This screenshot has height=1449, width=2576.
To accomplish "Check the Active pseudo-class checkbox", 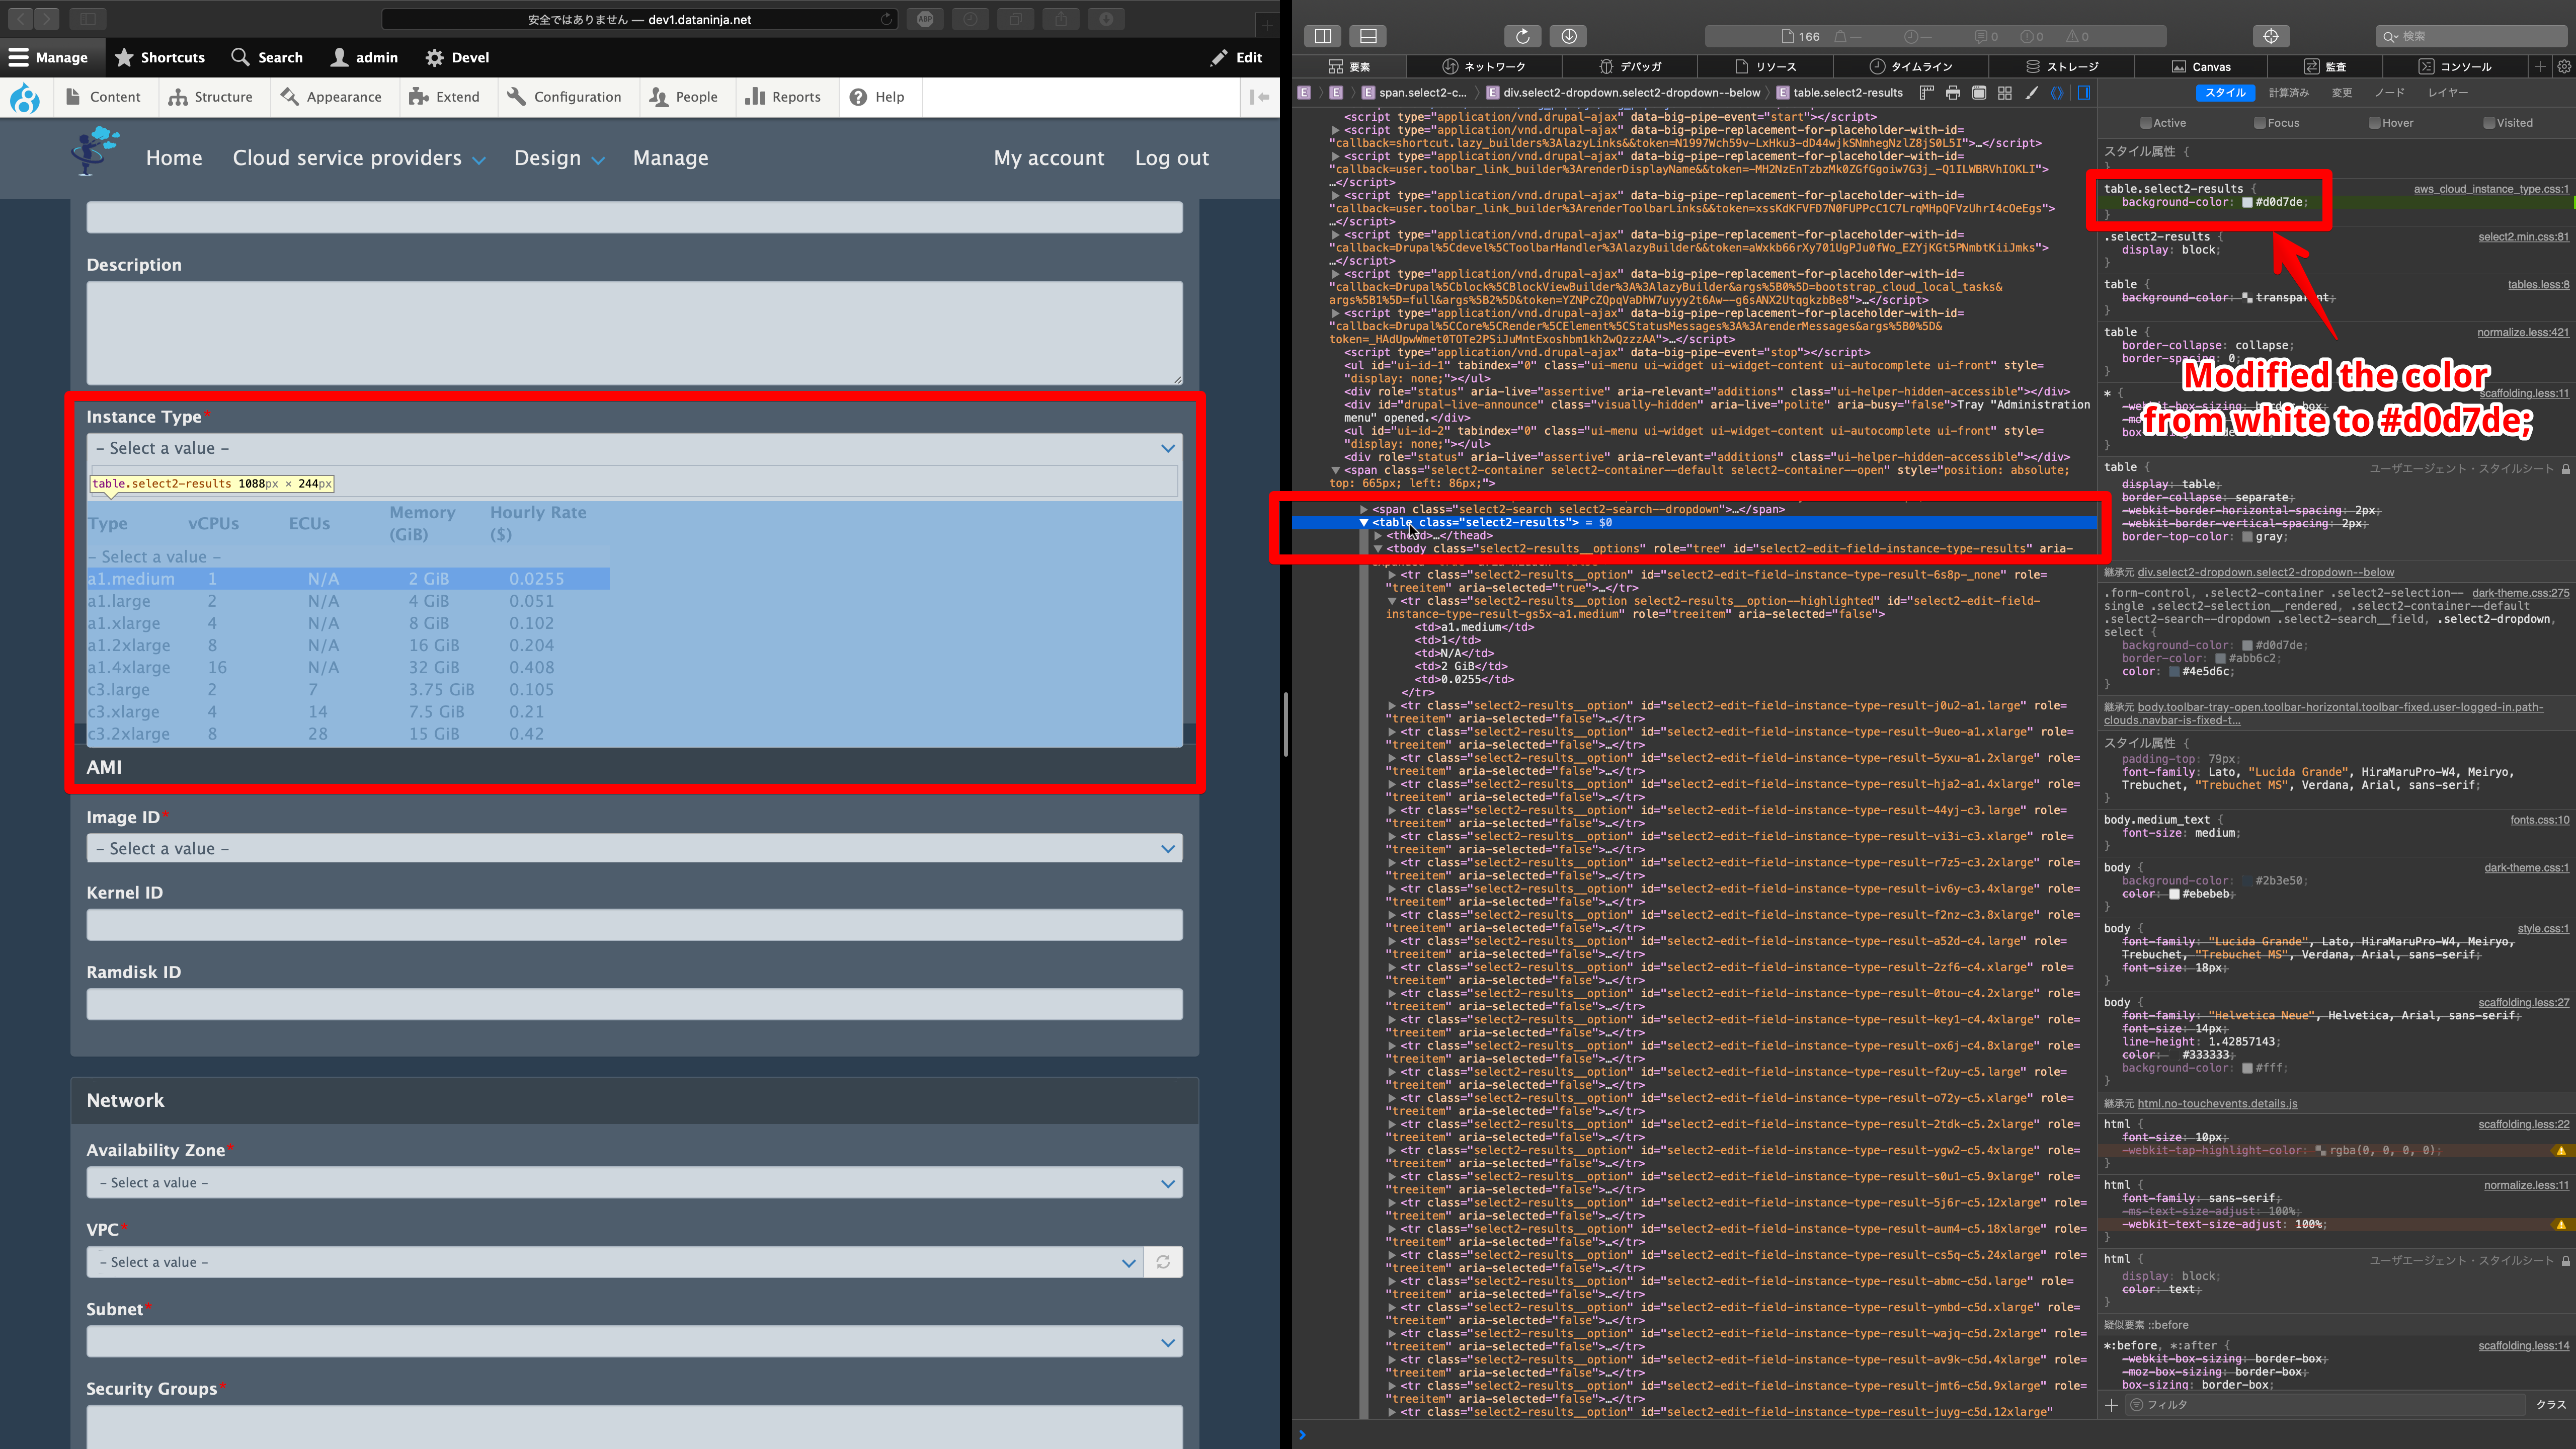I will [2146, 123].
